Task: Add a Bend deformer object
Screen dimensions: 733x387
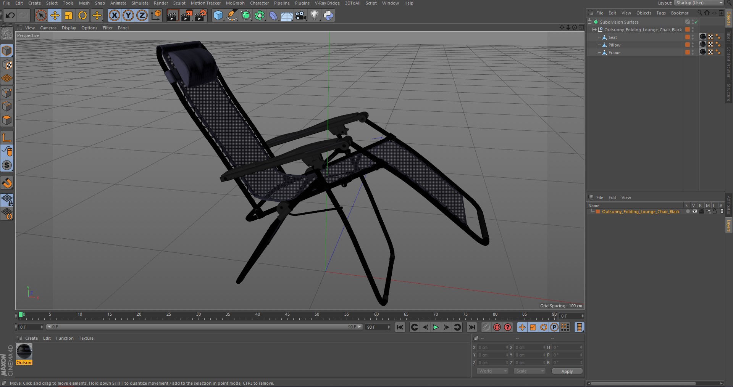Action: [273, 16]
